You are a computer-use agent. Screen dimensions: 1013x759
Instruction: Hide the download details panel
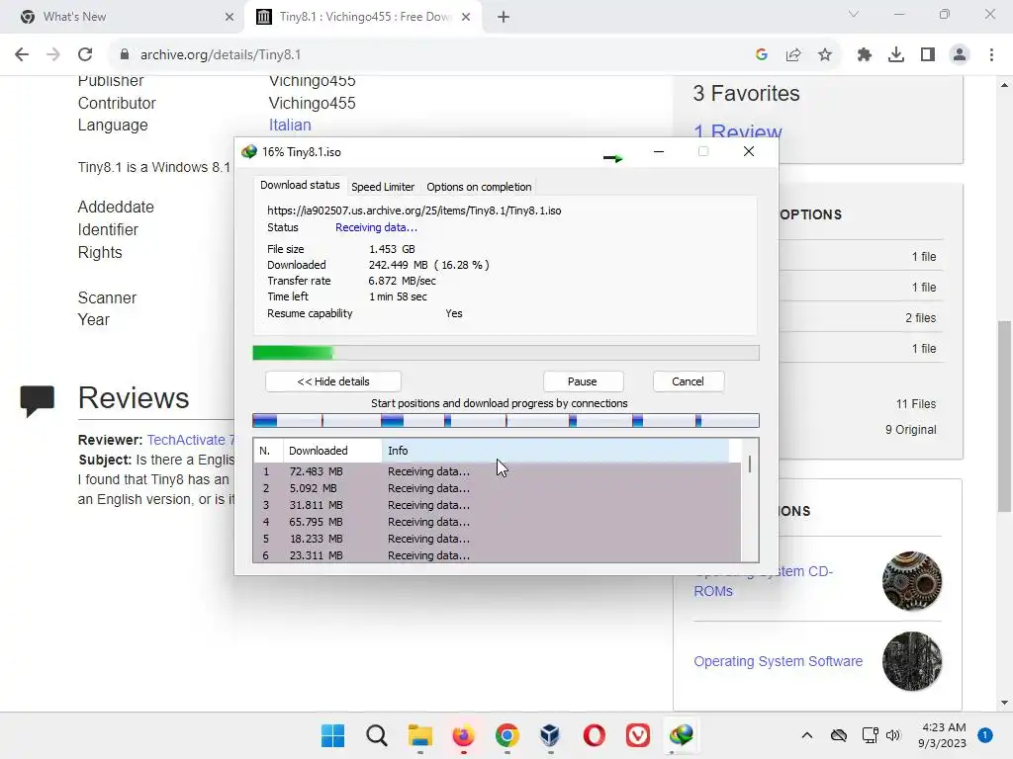click(332, 381)
